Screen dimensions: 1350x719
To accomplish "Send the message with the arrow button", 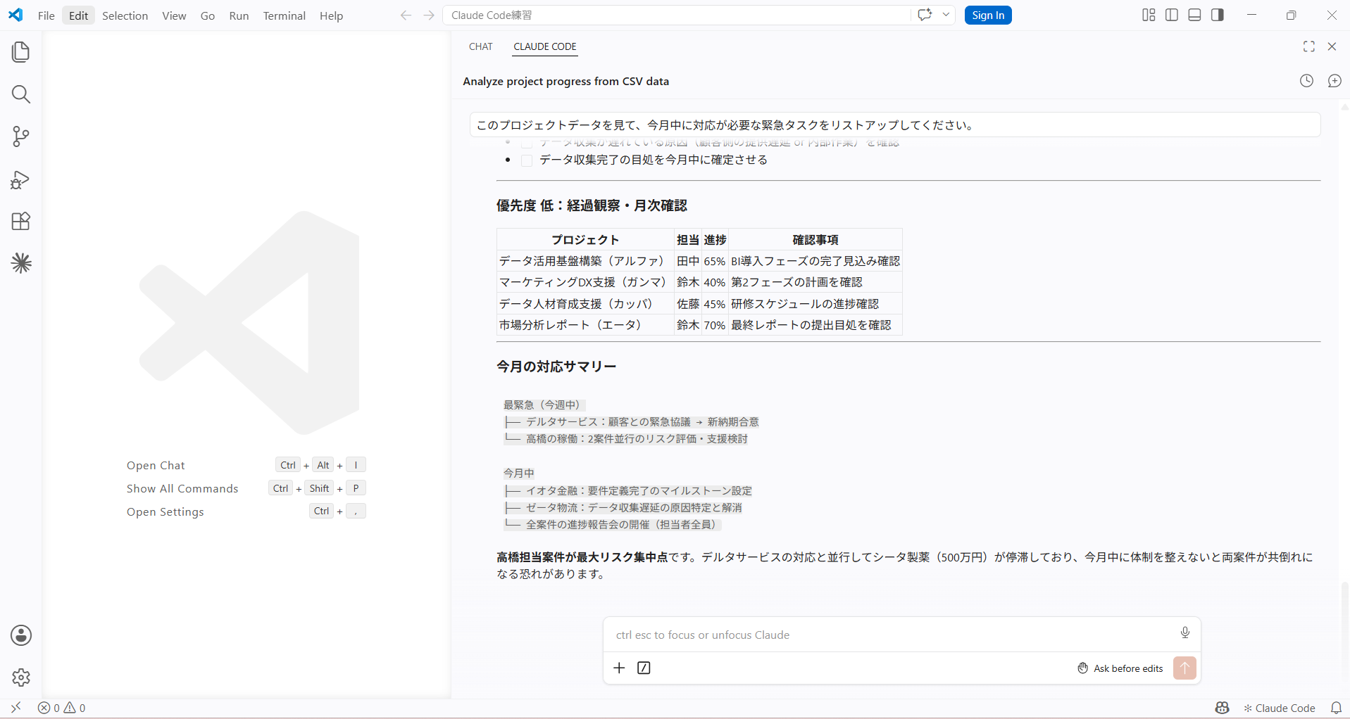I will pyautogui.click(x=1185, y=668).
